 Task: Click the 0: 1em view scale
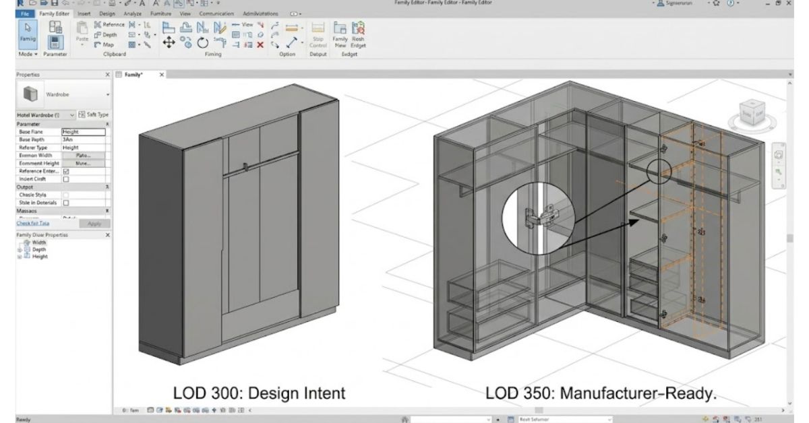(130, 410)
